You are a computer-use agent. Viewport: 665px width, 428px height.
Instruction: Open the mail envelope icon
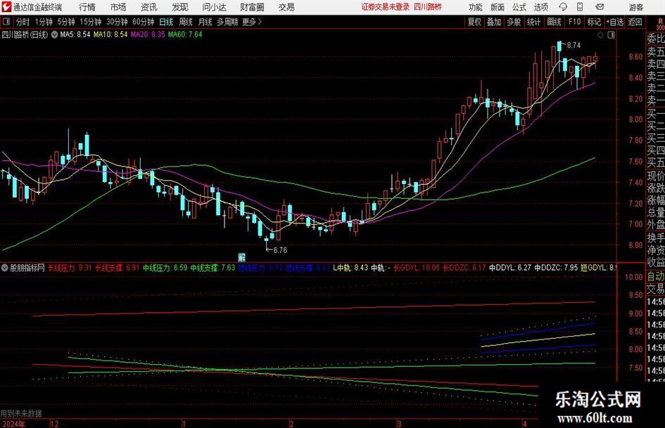pyautogui.click(x=600, y=7)
